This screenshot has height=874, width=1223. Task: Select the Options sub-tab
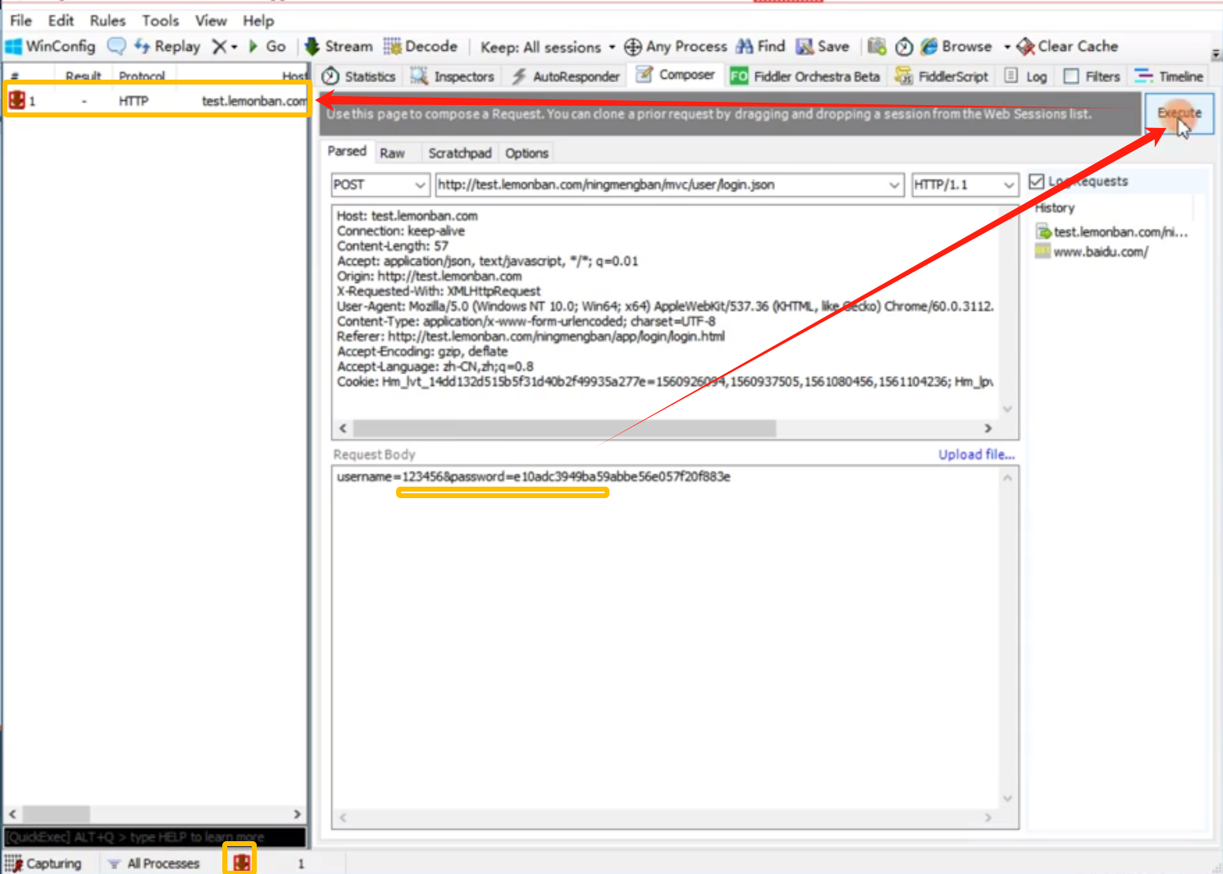[527, 153]
